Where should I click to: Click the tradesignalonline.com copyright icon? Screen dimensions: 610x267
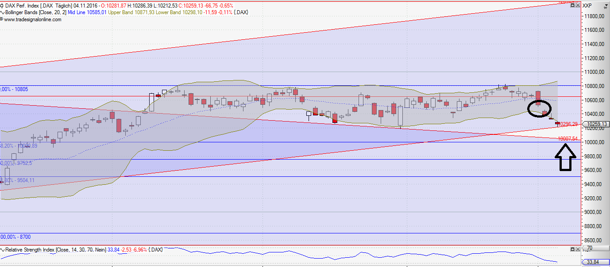(2, 19)
